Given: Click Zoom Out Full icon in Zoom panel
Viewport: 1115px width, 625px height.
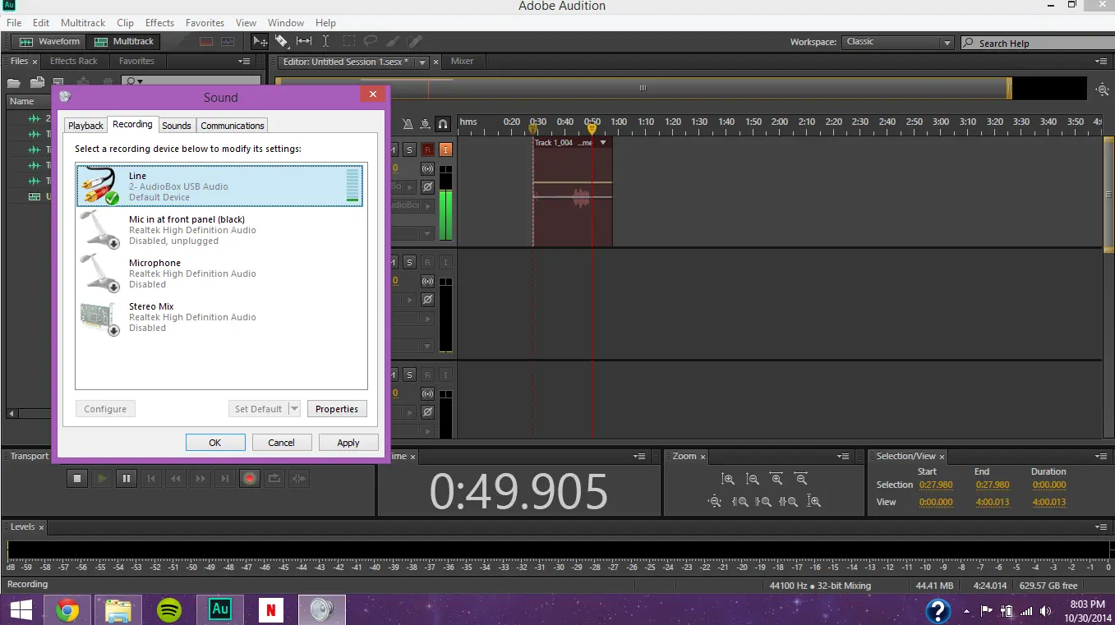Looking at the screenshot, I should tap(715, 501).
